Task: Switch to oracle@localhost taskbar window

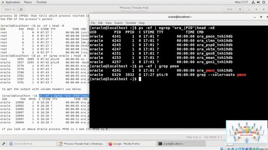Action: coord(181,144)
